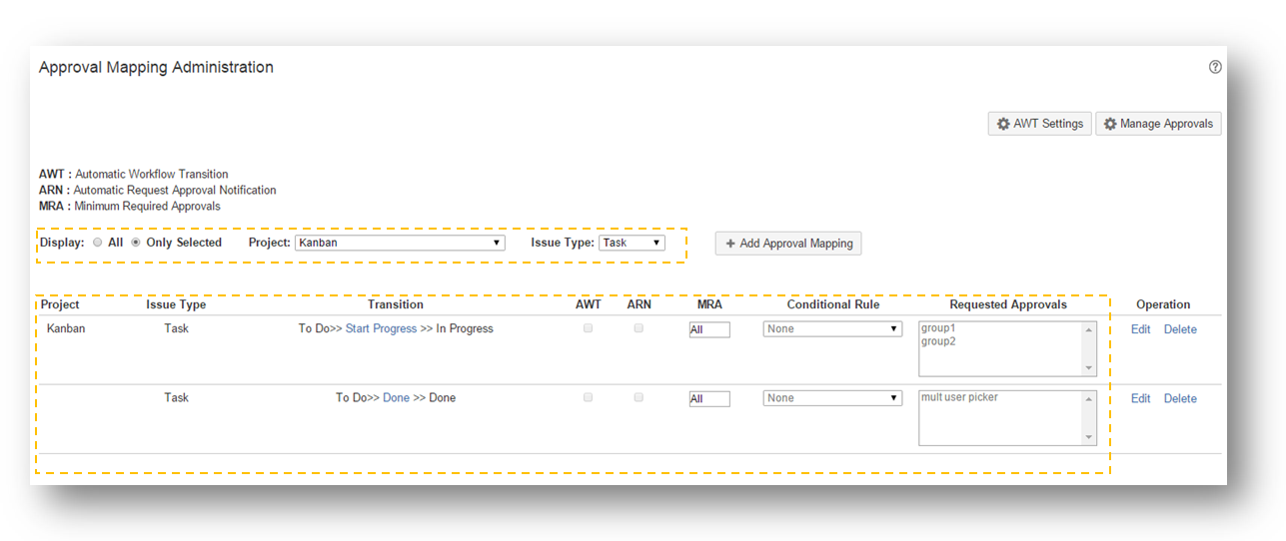Image resolution: width=1286 pixels, height=541 pixels.
Task: Toggle AWT checkbox for Start Progress row
Action: (x=588, y=328)
